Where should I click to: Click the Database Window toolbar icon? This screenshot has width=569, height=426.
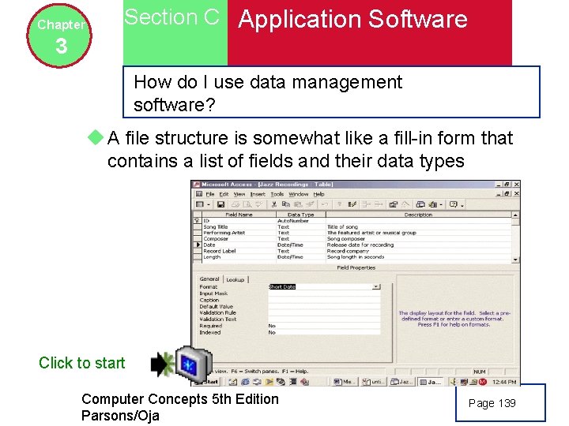coord(420,204)
